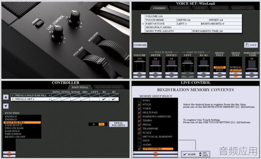Image resolution: width=261 pixels, height=159 pixels.
Task: Raise touch sense DEPTH using up arrow
Action: [x=156, y=73]
